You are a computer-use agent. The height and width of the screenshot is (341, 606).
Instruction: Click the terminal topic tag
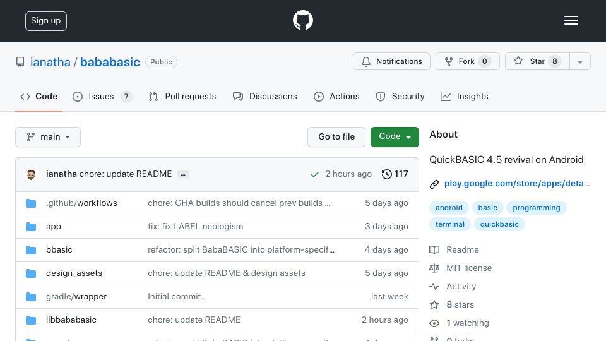coord(450,224)
